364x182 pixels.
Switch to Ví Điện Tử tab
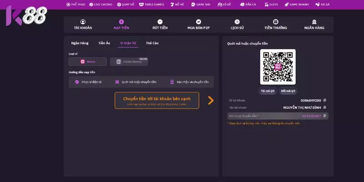coord(128,43)
